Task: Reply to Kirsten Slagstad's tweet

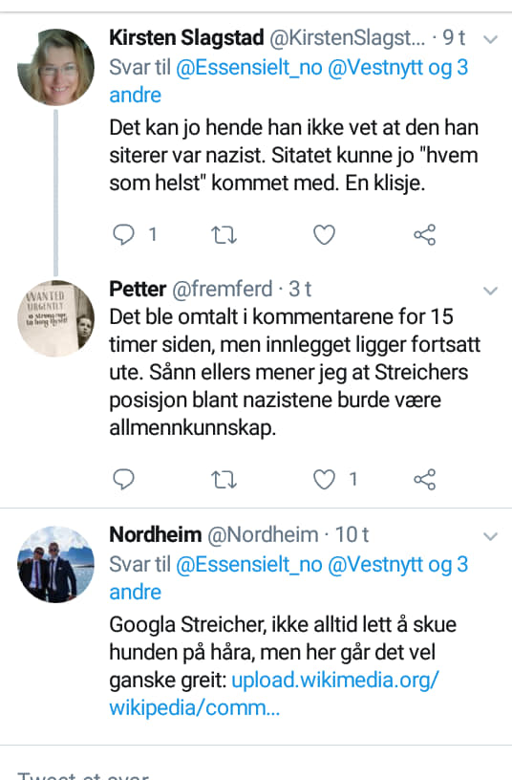Action: pyautogui.click(x=124, y=234)
